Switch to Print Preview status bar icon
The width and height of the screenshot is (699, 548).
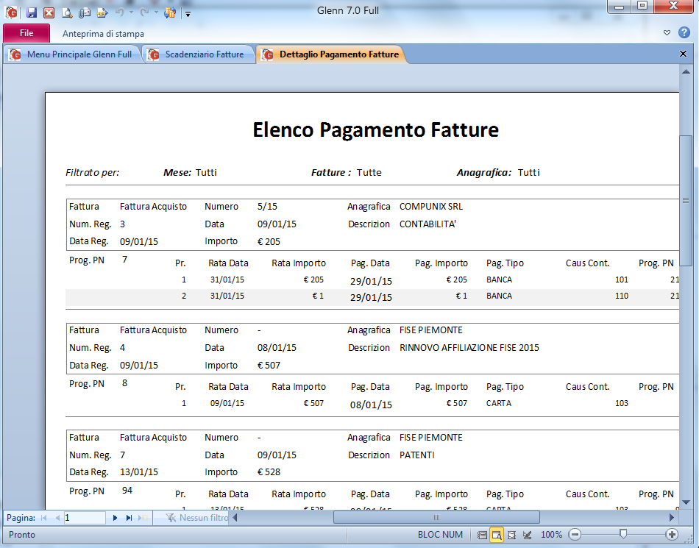[497, 535]
